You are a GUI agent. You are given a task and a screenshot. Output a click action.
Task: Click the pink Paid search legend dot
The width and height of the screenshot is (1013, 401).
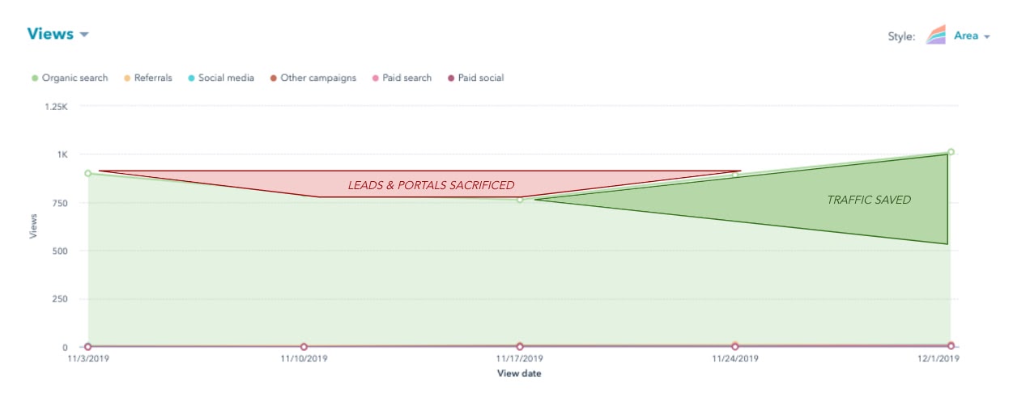[375, 78]
